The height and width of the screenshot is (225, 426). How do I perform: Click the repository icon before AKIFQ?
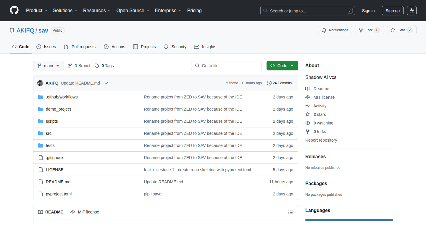tap(12, 30)
